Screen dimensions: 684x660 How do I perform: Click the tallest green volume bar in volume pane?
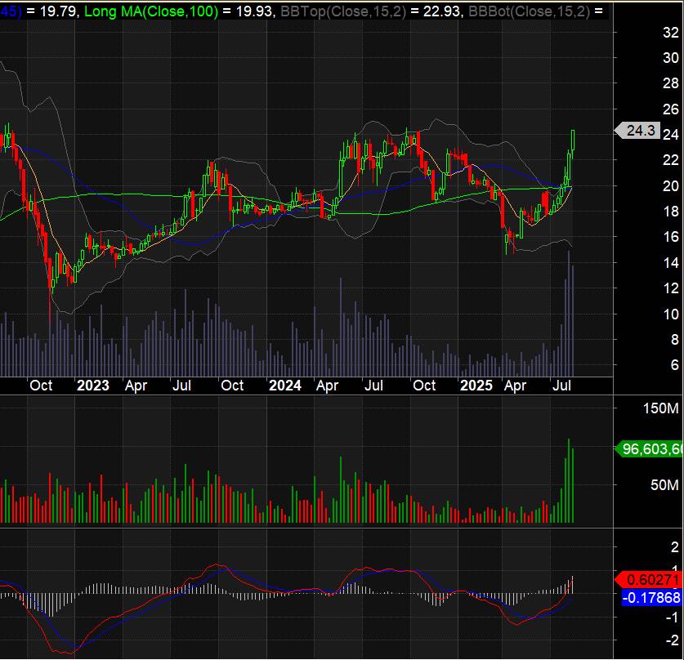click(x=568, y=480)
